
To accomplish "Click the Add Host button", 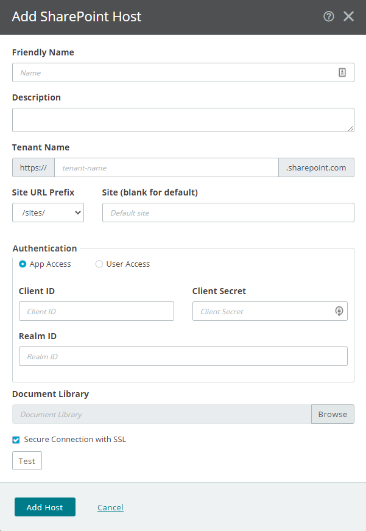I will (x=45, y=507).
